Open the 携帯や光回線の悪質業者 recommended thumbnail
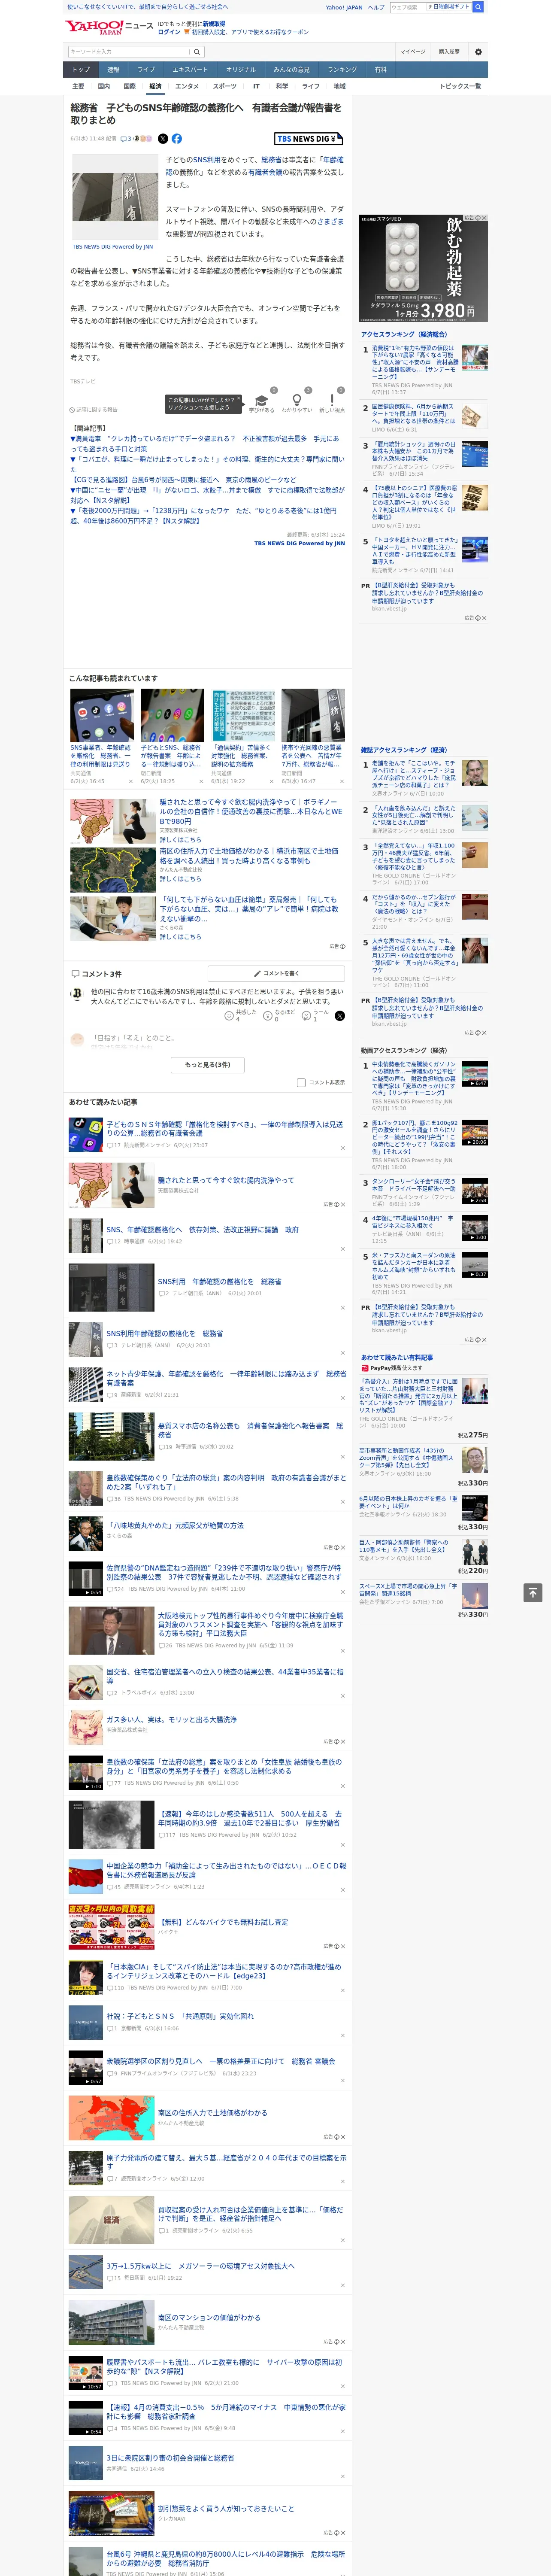The width and height of the screenshot is (551, 2576). pos(313,715)
